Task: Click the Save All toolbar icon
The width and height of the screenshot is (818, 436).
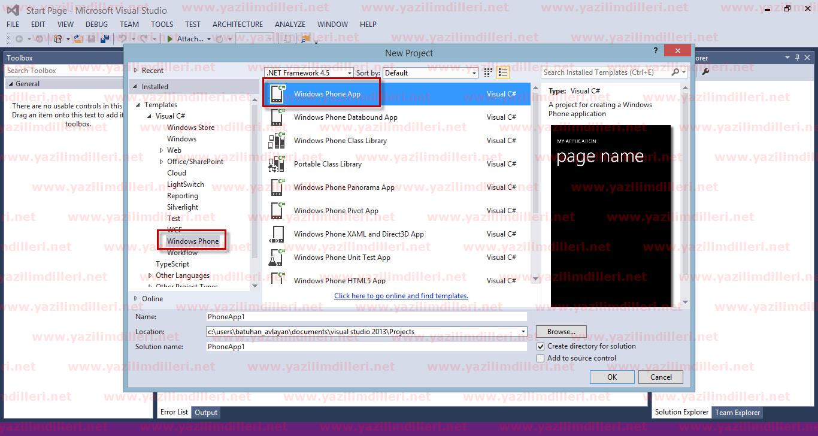Action: pyautogui.click(x=105, y=39)
